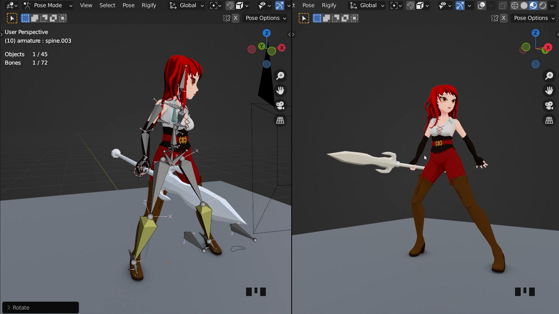
Task: Open pivot point dropdown in left viewport
Action: 216,6
